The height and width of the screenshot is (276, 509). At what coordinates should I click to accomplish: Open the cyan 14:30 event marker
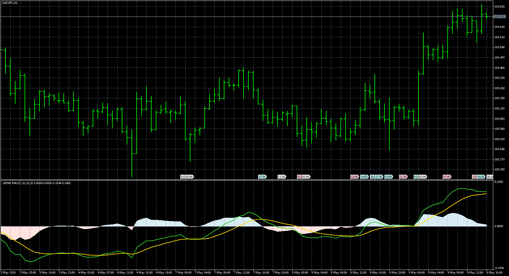click(481, 177)
